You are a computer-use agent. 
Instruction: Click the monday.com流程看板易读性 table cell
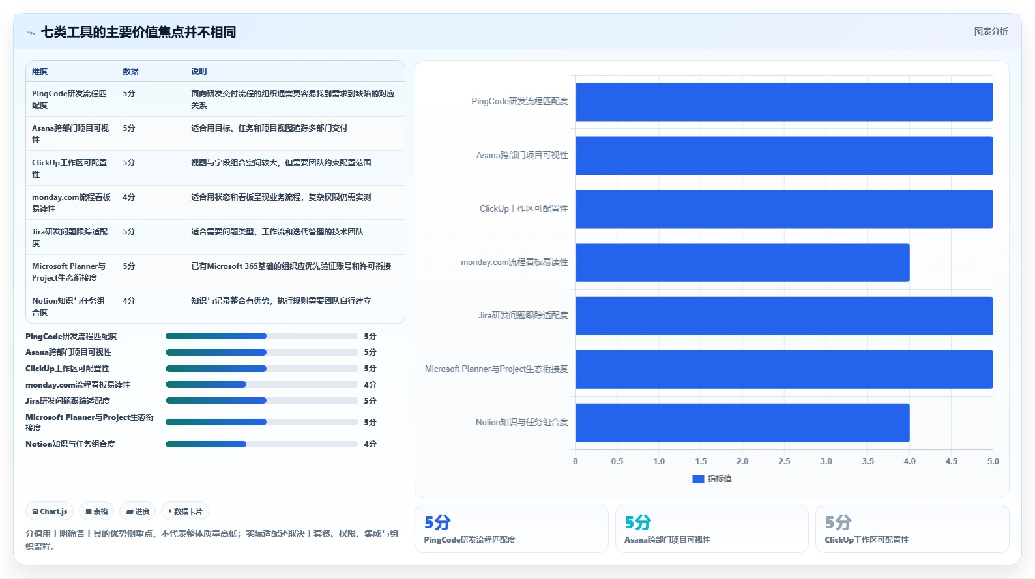pos(72,203)
